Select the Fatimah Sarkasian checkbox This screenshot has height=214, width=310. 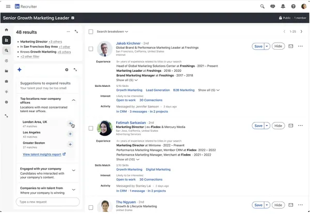point(91,128)
